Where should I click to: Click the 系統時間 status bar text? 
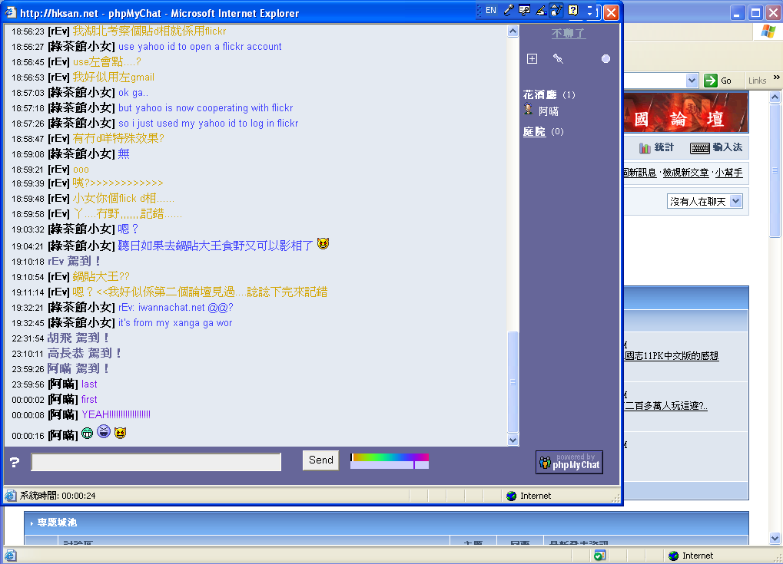point(58,496)
